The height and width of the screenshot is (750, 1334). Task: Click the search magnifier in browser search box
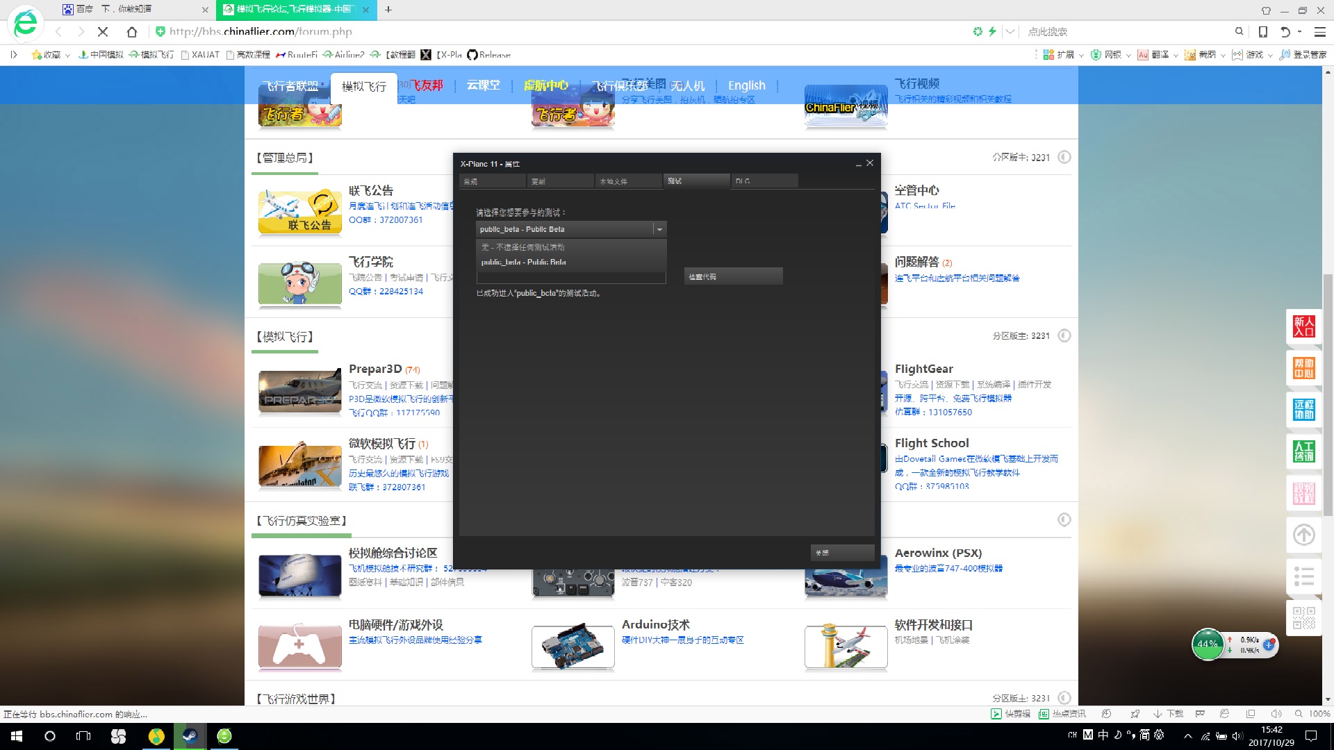click(1239, 31)
